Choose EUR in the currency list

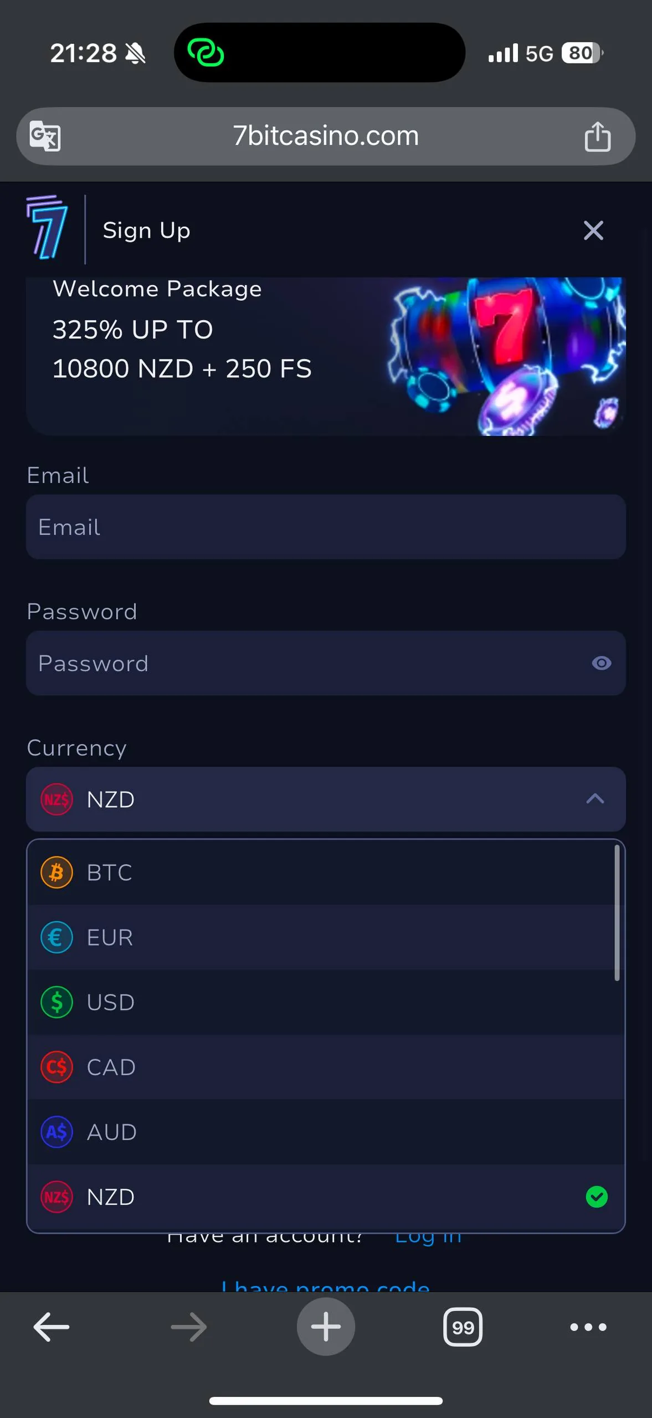coord(326,937)
